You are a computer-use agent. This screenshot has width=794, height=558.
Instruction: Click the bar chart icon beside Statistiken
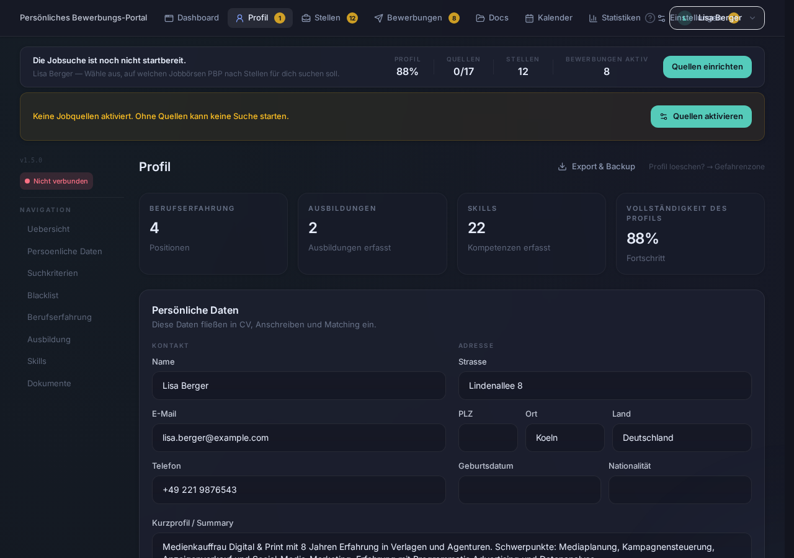[593, 18]
